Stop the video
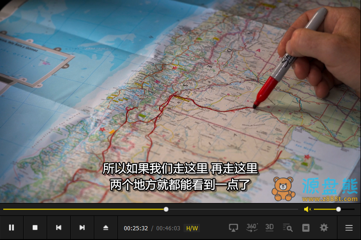The image size is (361, 240). tap(35, 228)
